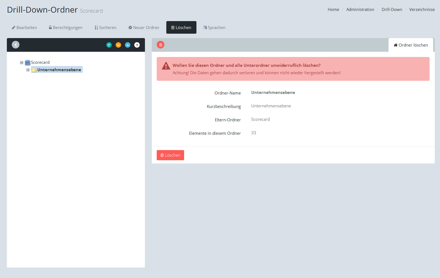Open the Neuer Ordner tab
Image resolution: width=440 pixels, height=278 pixels.
pyautogui.click(x=144, y=27)
